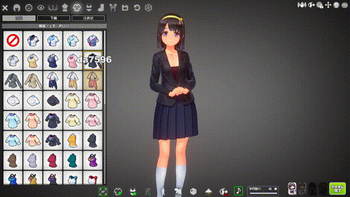The height and width of the screenshot is (197, 350).
Task: Click the character rotation slider
Action: point(264,193)
